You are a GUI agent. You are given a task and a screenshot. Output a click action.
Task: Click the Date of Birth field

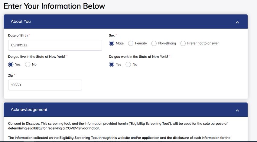coord(55,45)
